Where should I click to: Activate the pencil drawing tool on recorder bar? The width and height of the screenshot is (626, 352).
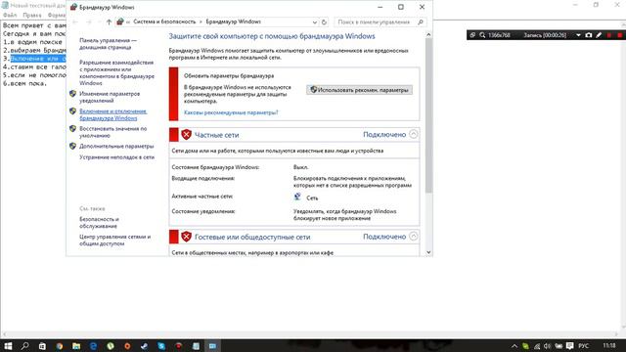click(x=599, y=35)
